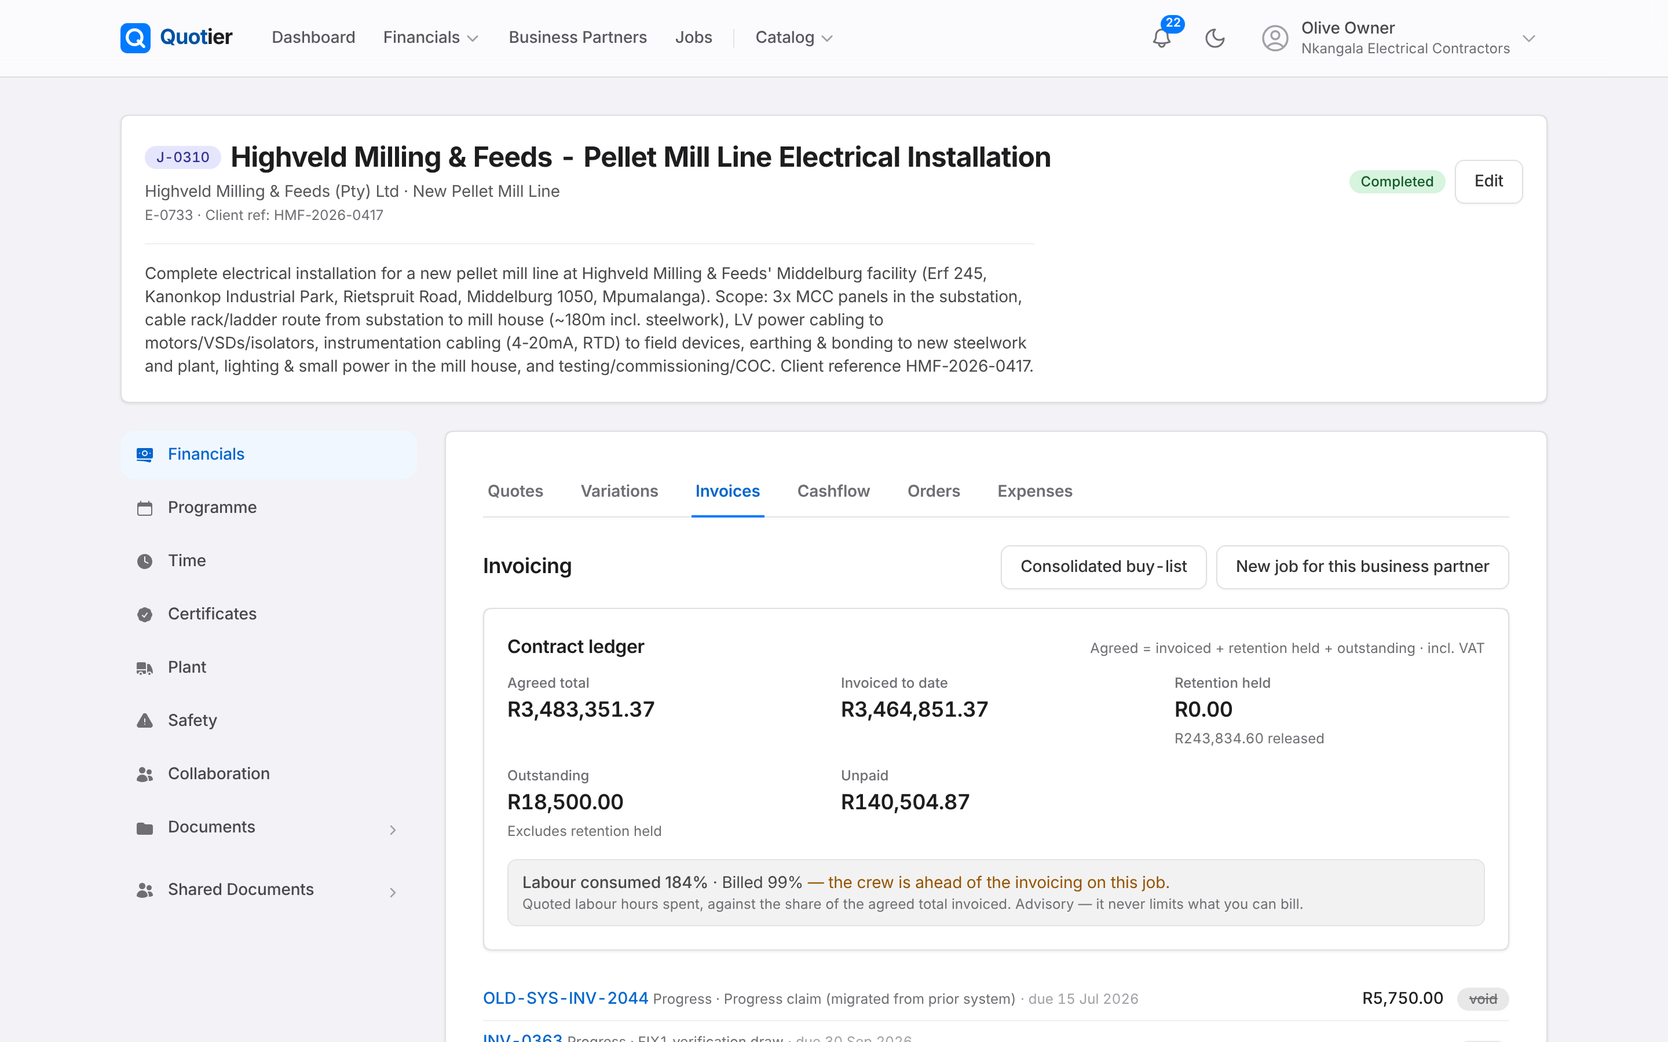The height and width of the screenshot is (1042, 1668).
Task: Open the notifications bell
Action: click(x=1161, y=38)
